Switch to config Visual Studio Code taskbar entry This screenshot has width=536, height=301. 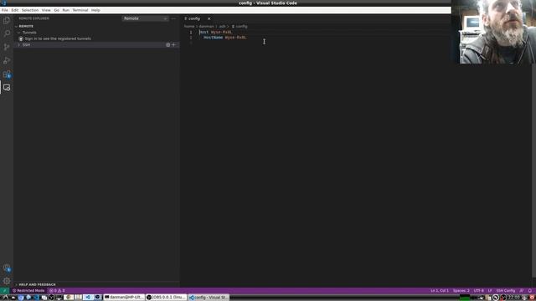209,298
